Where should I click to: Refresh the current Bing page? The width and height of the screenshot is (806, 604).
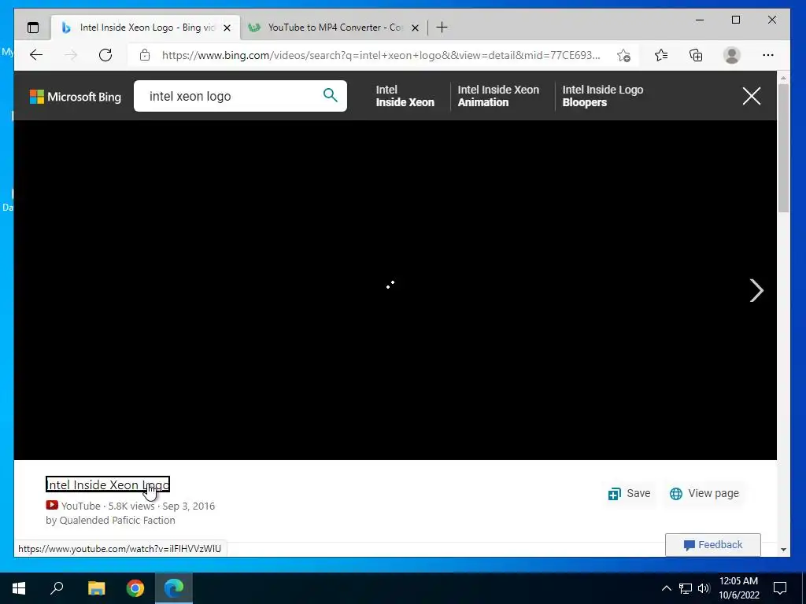click(105, 55)
